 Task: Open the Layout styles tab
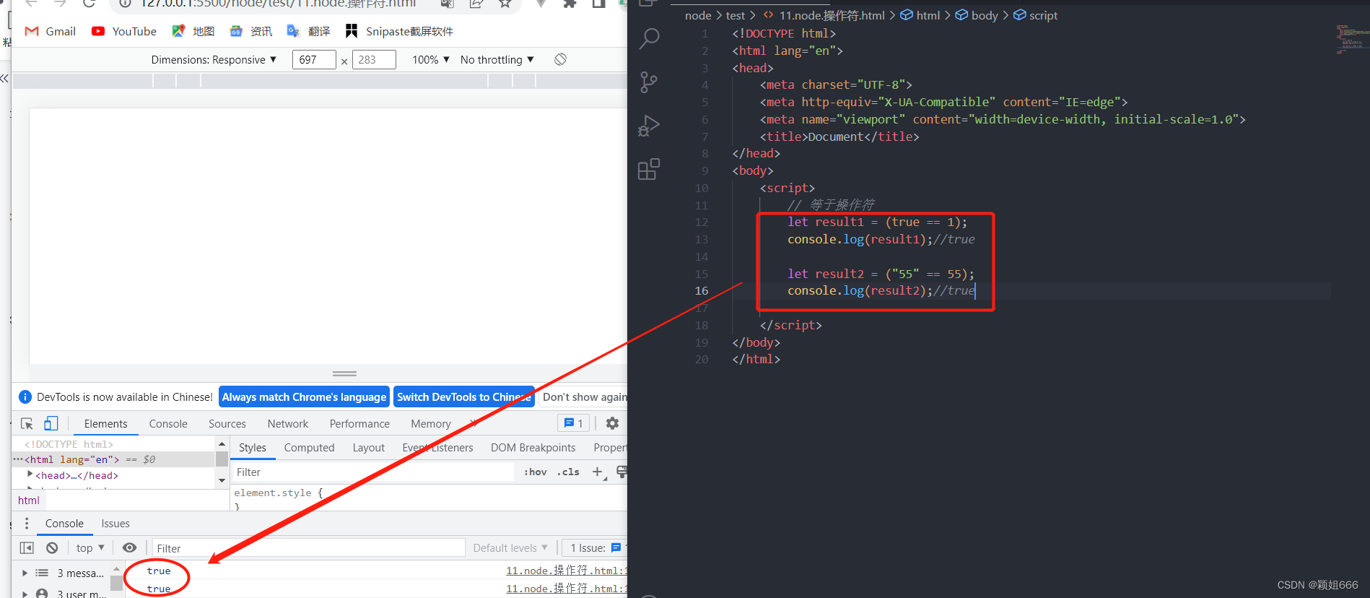pyautogui.click(x=368, y=448)
